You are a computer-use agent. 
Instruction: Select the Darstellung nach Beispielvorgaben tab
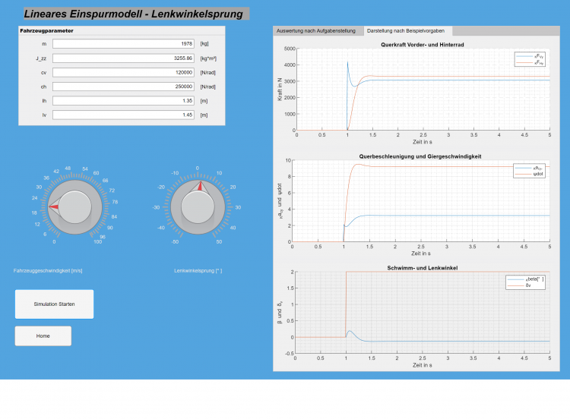point(407,31)
